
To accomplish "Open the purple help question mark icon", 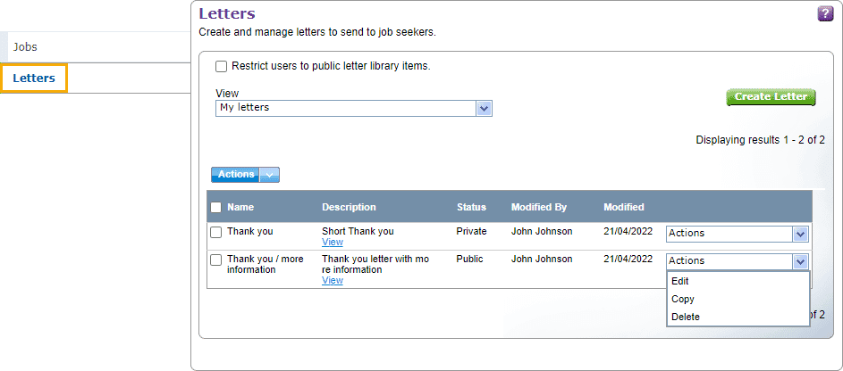I will click(825, 14).
